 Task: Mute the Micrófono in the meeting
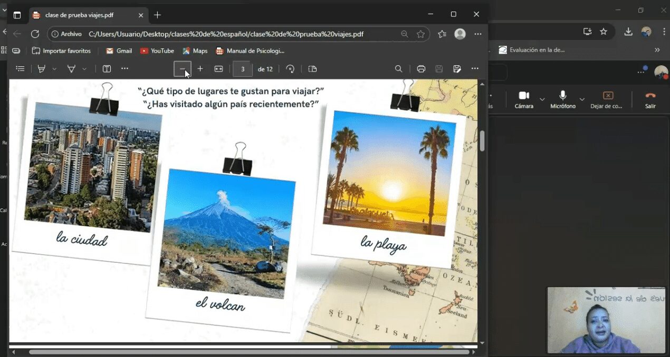point(563,98)
